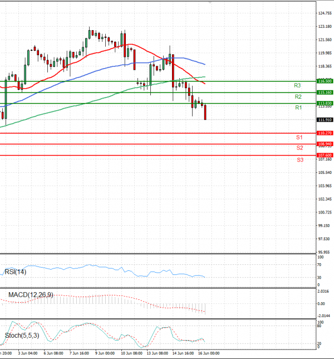
Task: Click the 103.965 price axis value
Action: pos(325,186)
